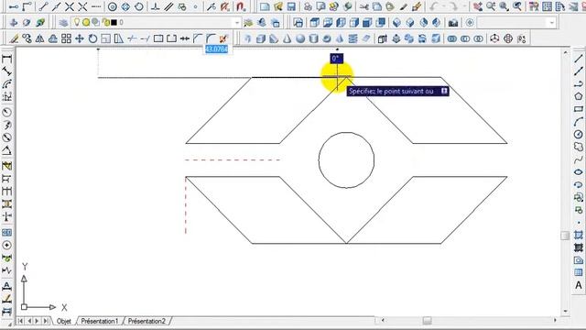
Task: Pick the Arc Length dimension tool
Action: click(x=6, y=84)
